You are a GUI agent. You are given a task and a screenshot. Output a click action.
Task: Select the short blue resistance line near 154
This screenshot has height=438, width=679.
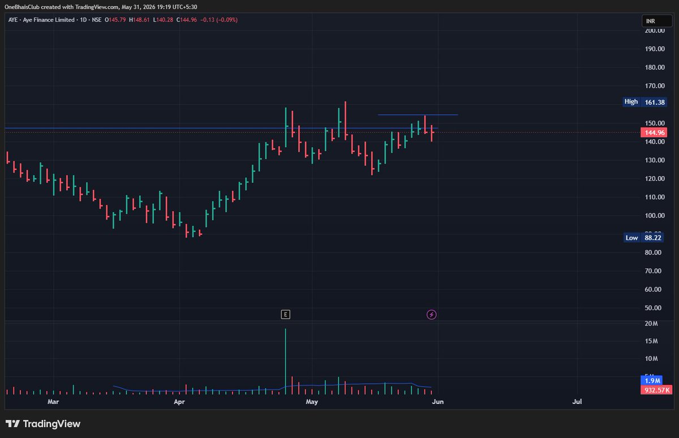418,115
